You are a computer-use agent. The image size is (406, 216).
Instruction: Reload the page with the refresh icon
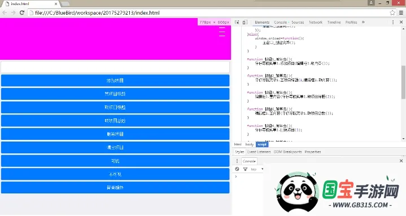(22, 12)
